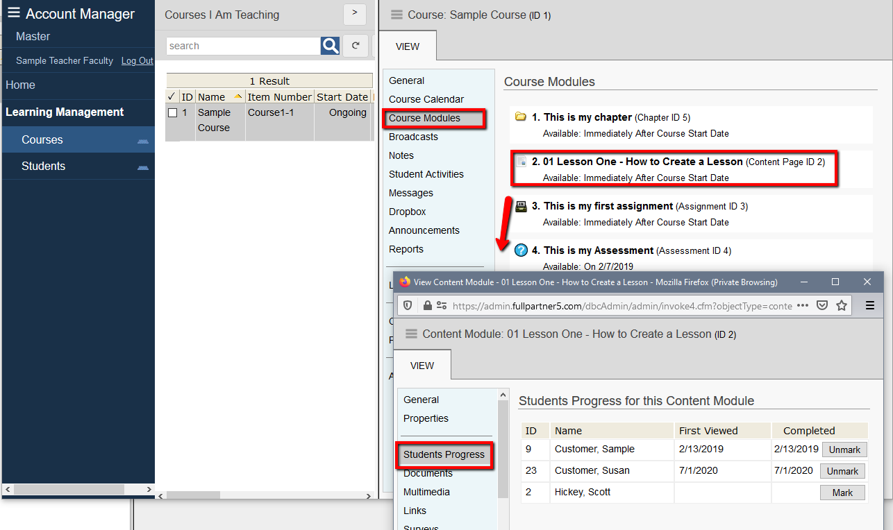Sort by Name column arrow
Viewport: 893px width, 530px height.
pos(238,96)
